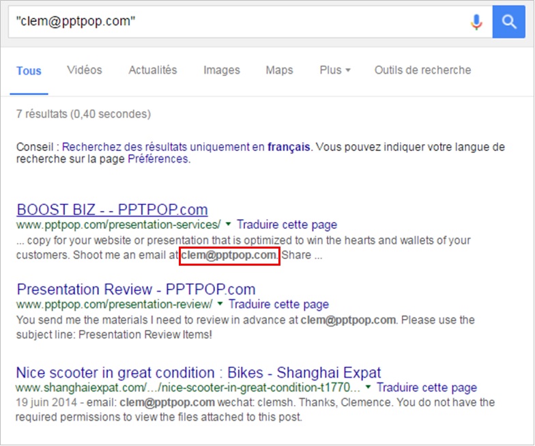Go to the Images tab
The image size is (535, 446).
point(222,70)
